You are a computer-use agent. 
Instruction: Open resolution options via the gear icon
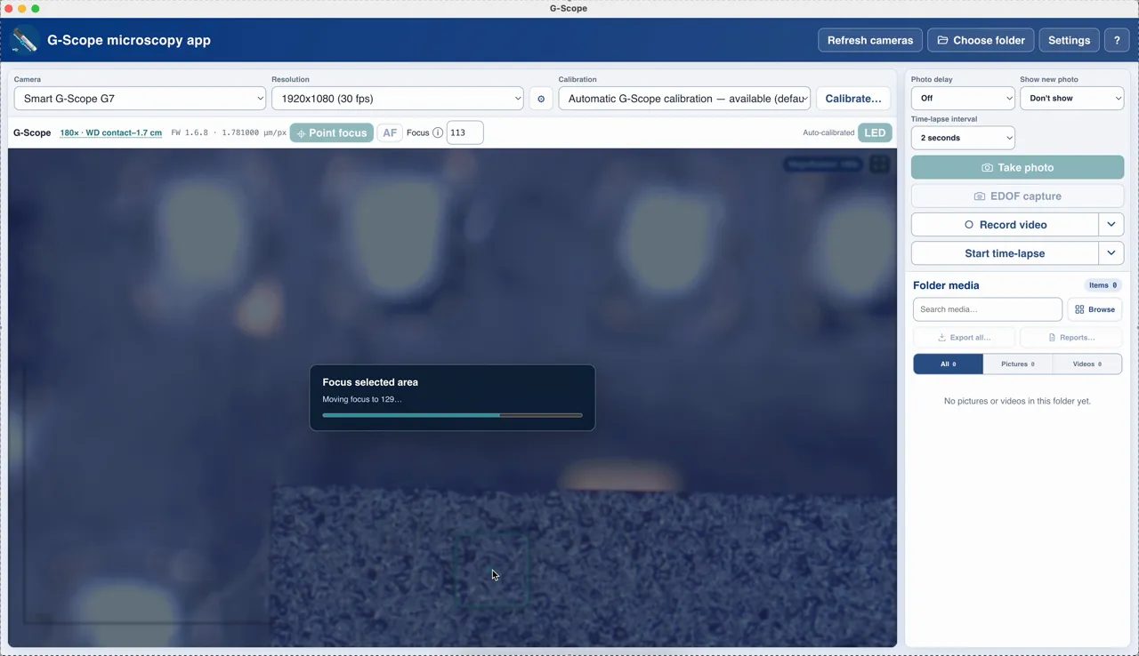click(541, 99)
